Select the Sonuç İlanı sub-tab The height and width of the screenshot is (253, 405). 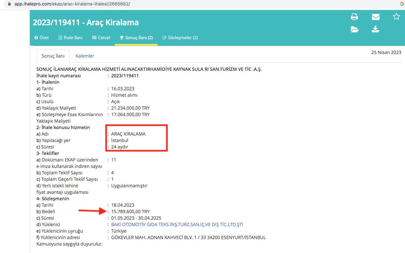pyautogui.click(x=53, y=56)
